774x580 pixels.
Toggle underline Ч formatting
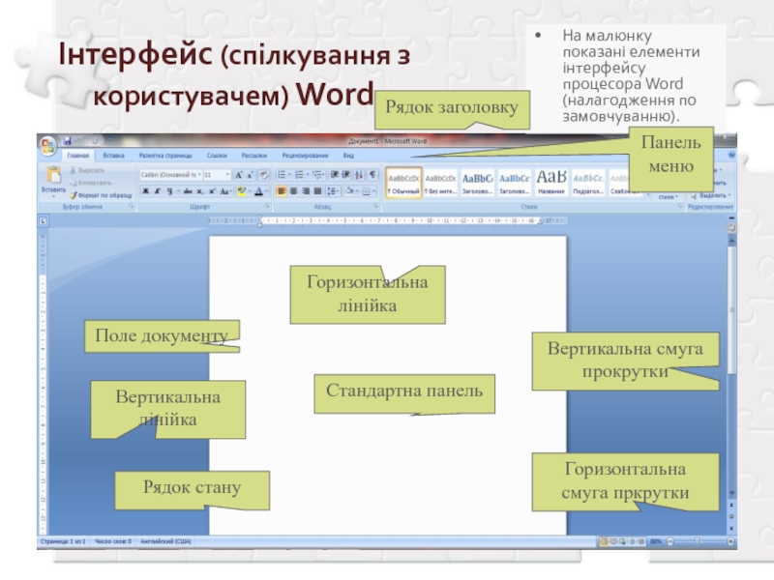click(x=168, y=191)
